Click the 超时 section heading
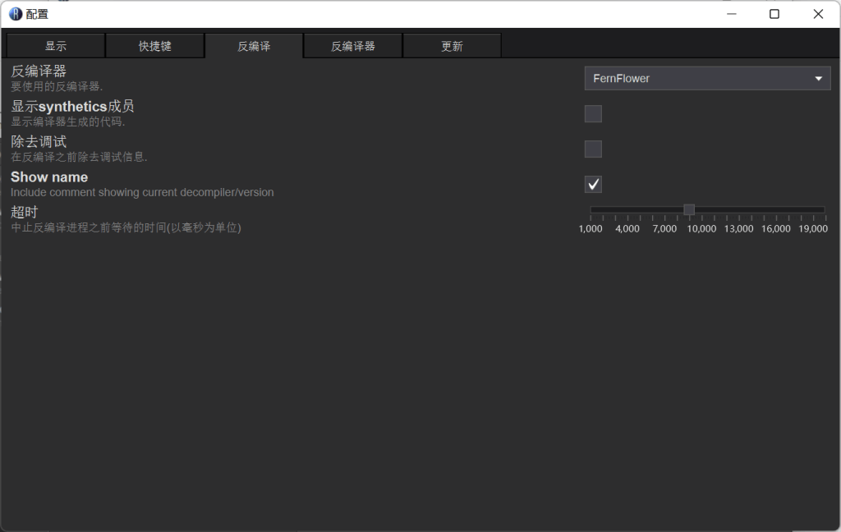The image size is (841, 532). 22,212
